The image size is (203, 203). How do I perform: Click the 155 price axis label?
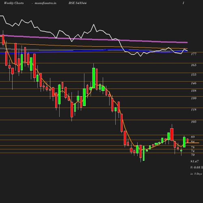(x=194, y=75)
